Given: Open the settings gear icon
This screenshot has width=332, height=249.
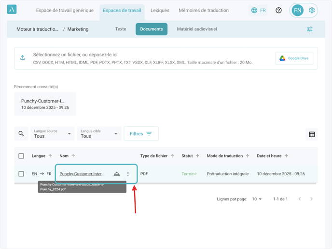Looking at the screenshot, I should [312, 10].
